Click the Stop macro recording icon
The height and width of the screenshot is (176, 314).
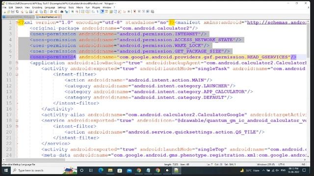tap(139, 12)
